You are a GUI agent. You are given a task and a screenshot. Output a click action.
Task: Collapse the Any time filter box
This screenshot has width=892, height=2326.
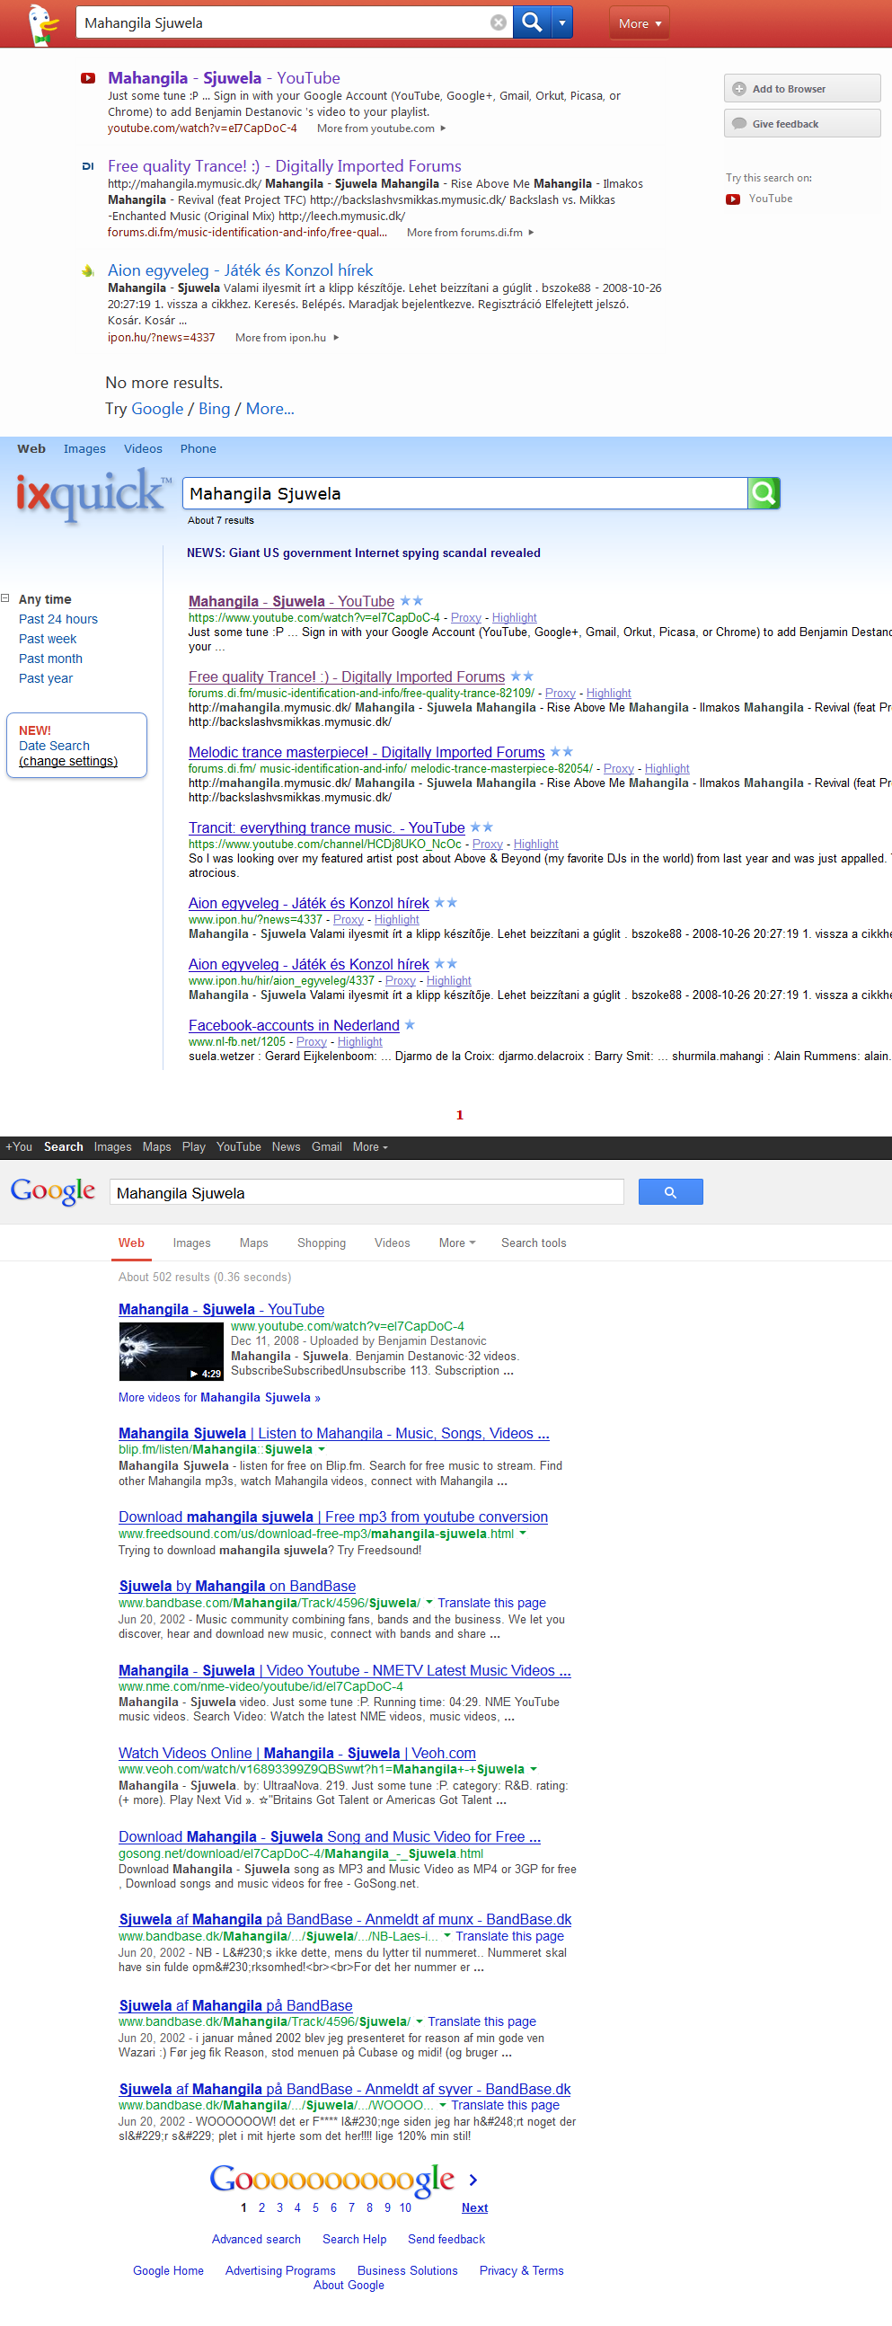5,598
